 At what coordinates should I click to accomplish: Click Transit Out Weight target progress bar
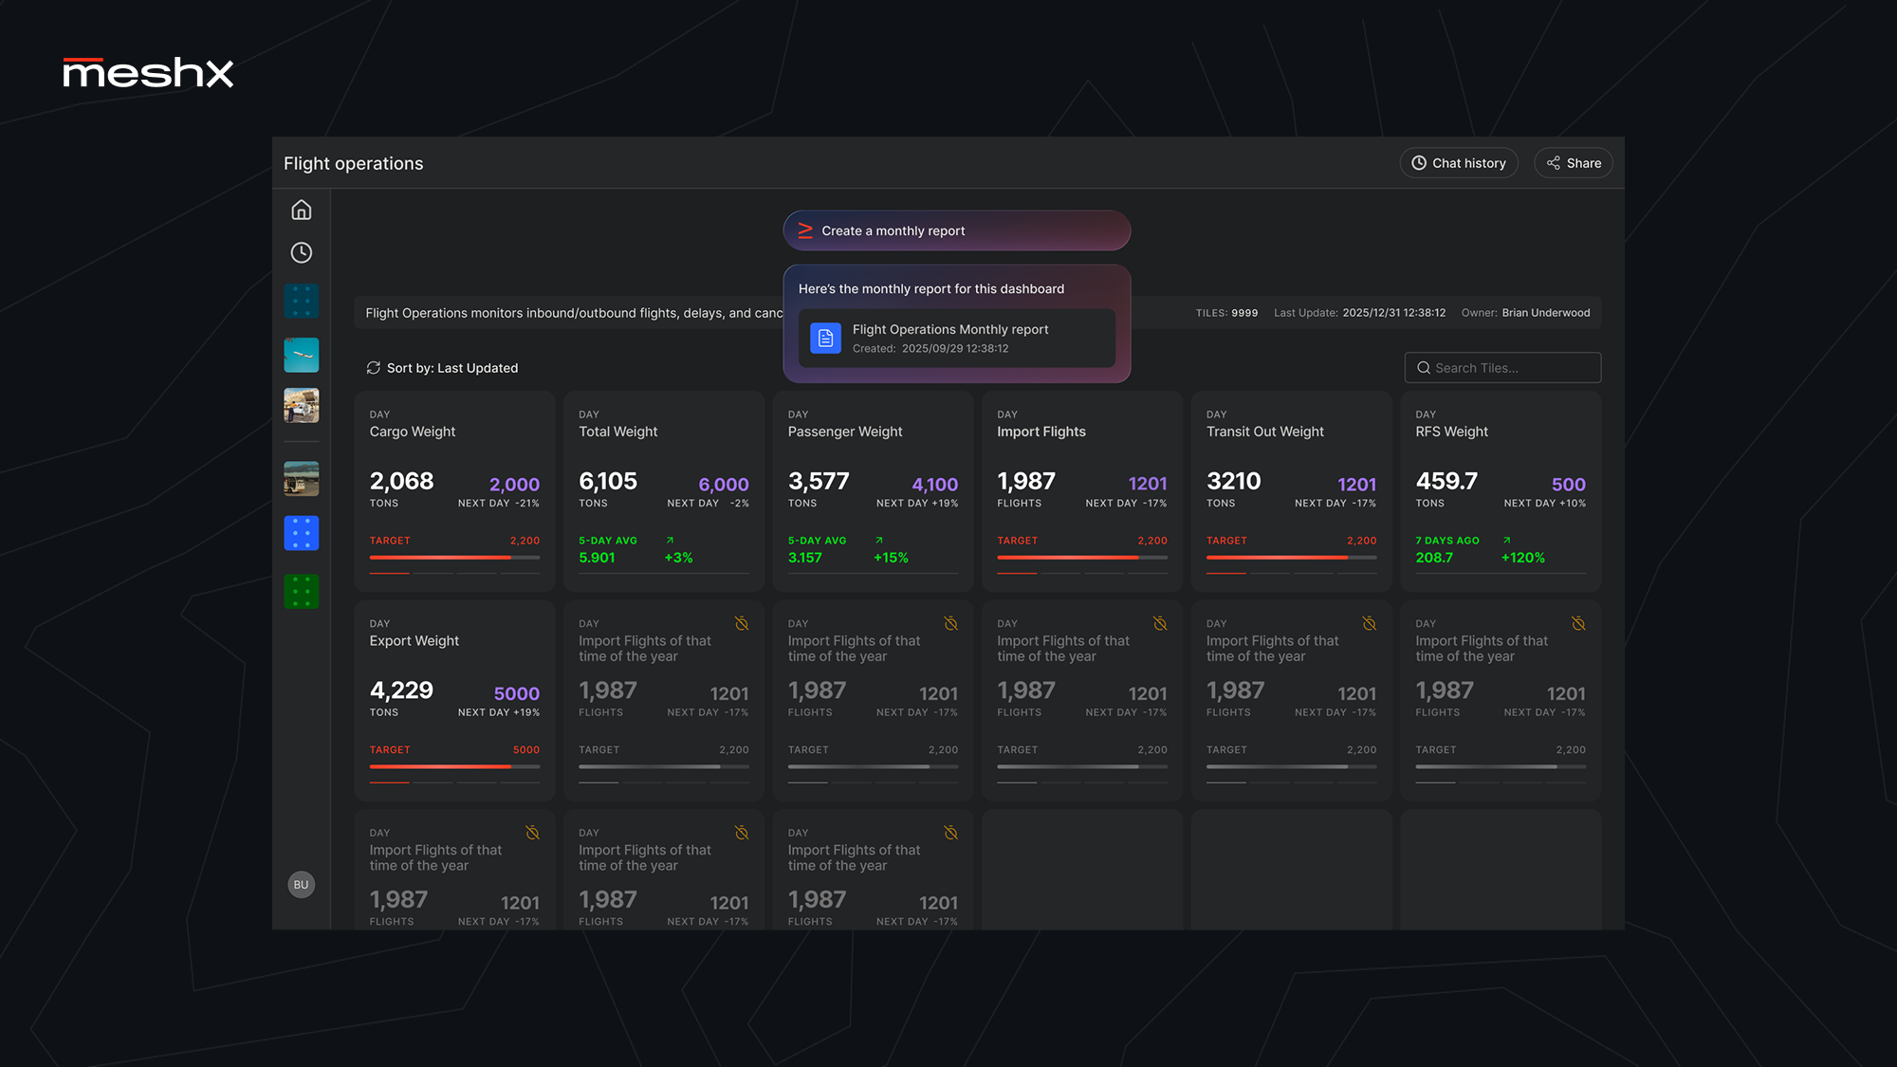click(x=1291, y=558)
